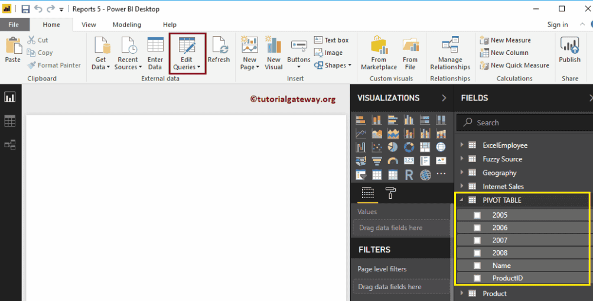
Task: Save the report from the title bar
Action: tap(25, 9)
